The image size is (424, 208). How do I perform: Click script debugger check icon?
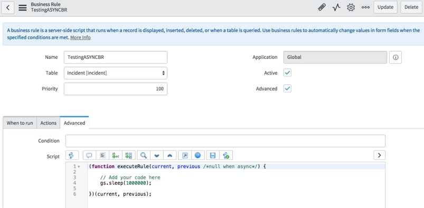(226, 155)
